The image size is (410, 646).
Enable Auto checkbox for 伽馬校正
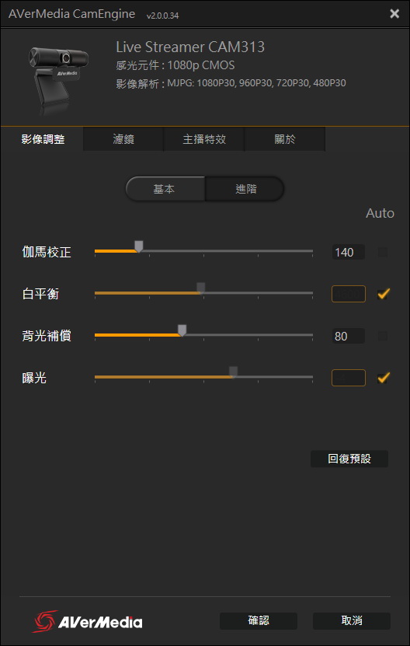click(x=382, y=252)
